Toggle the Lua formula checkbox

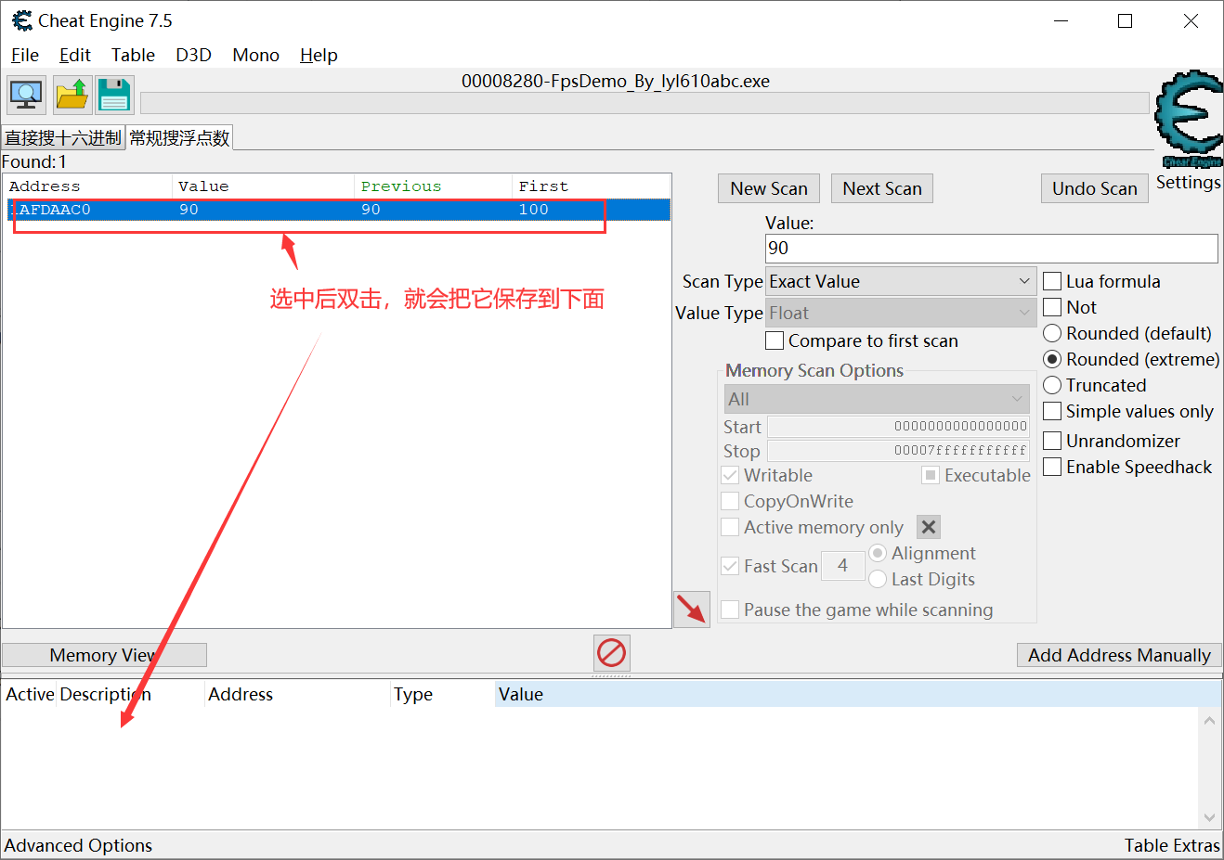click(x=1052, y=281)
